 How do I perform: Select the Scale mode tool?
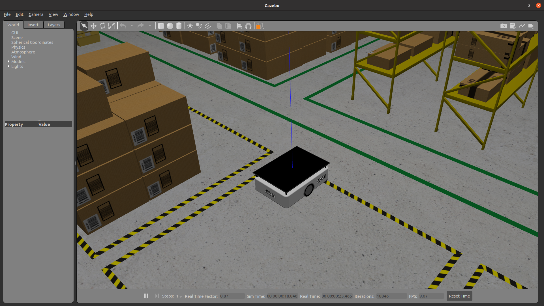tap(112, 26)
